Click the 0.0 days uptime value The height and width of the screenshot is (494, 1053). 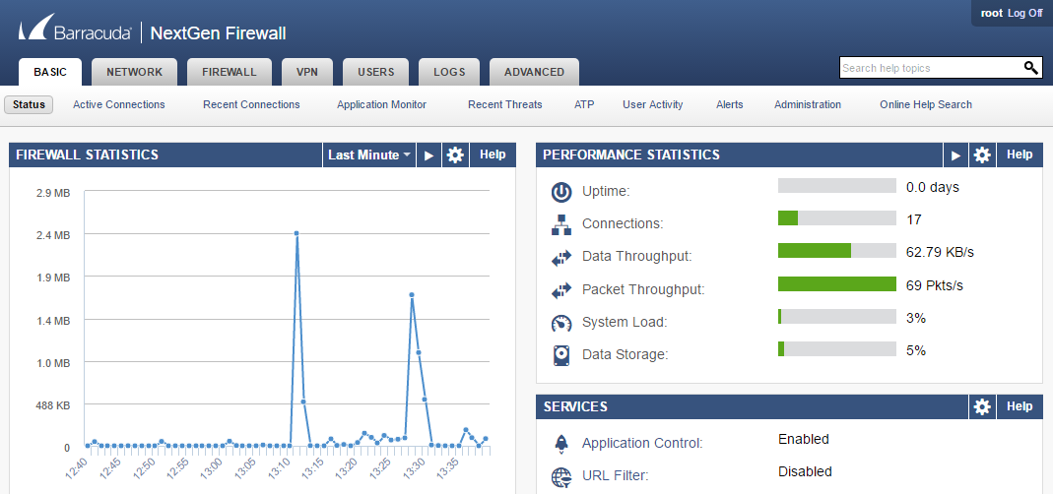click(932, 187)
